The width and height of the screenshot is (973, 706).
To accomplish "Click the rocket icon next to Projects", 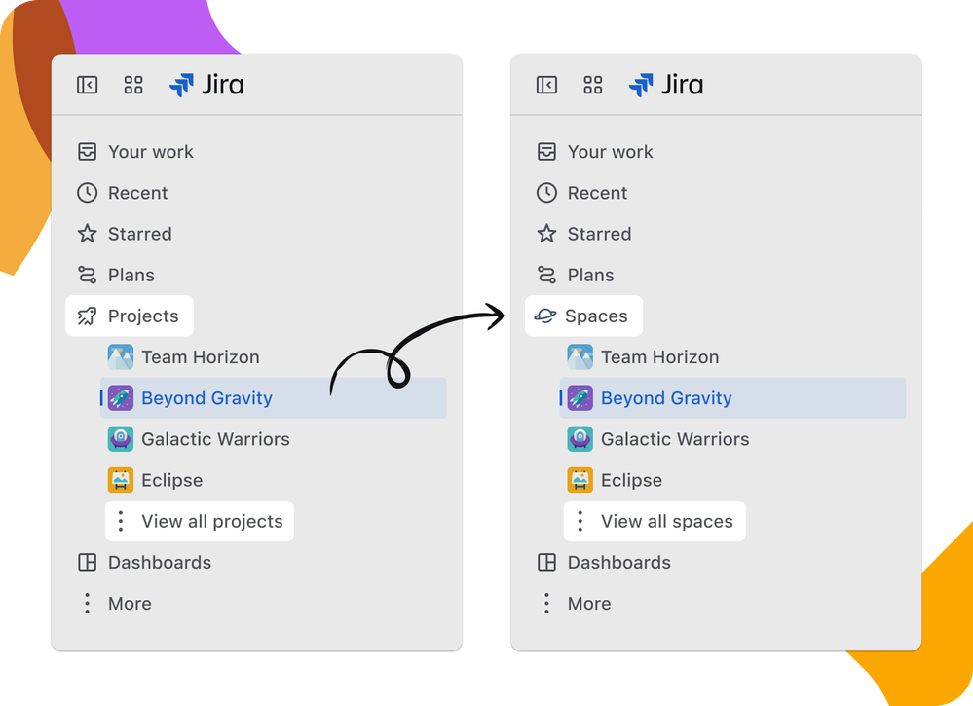I will coord(88,316).
